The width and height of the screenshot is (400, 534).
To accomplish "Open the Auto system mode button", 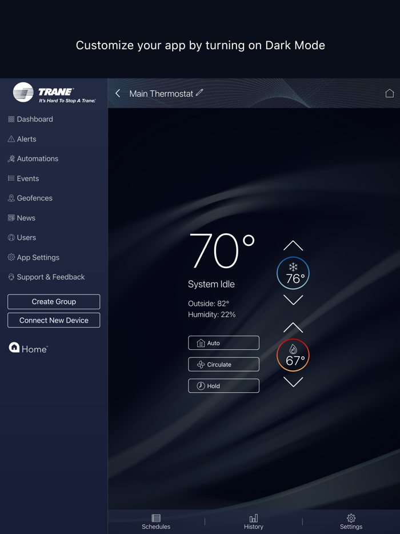I will (223, 343).
